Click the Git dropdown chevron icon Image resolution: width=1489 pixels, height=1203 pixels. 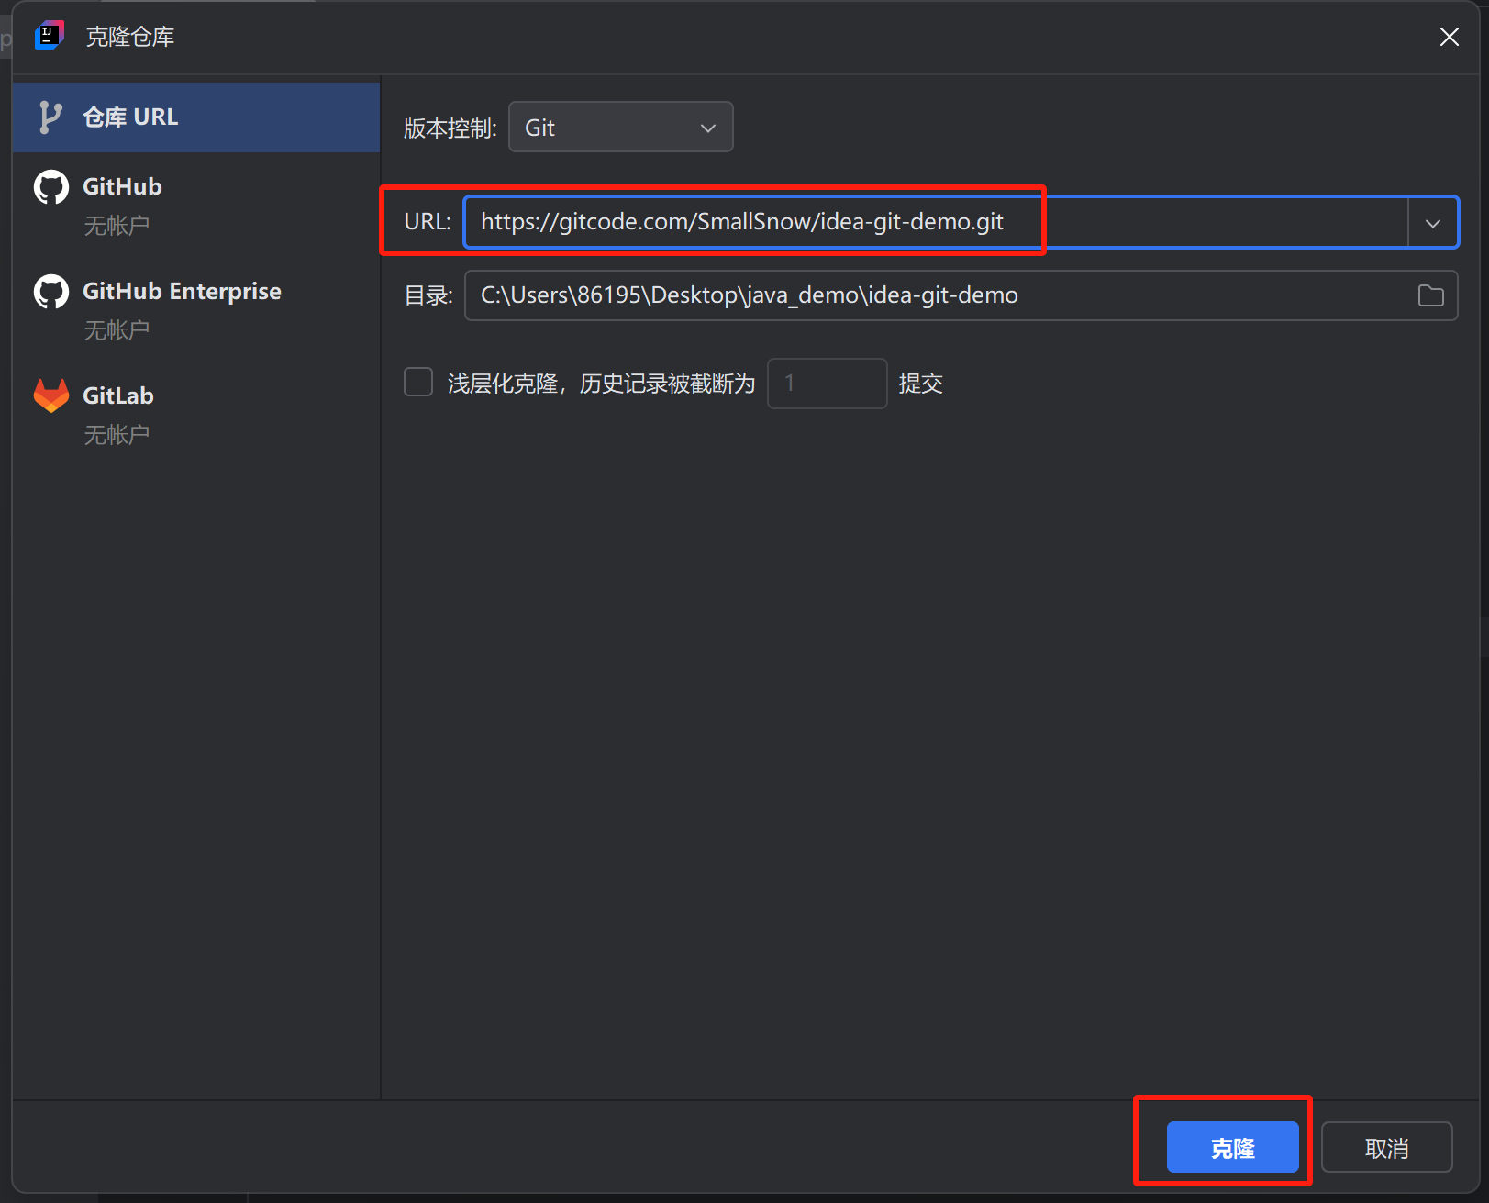pos(706,128)
